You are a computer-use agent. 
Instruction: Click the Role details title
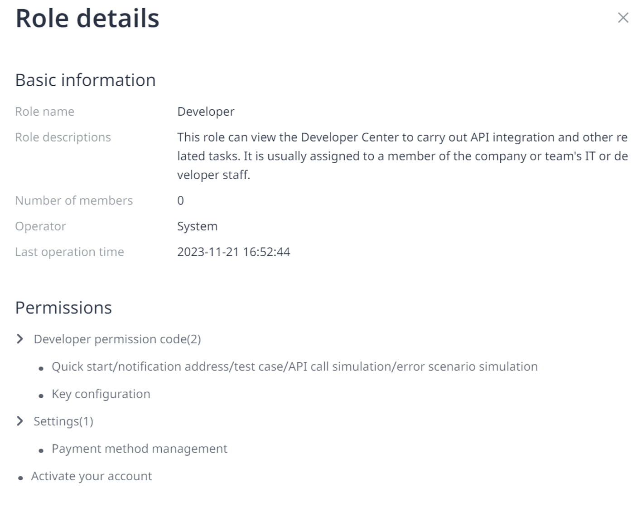pyautogui.click(x=87, y=19)
